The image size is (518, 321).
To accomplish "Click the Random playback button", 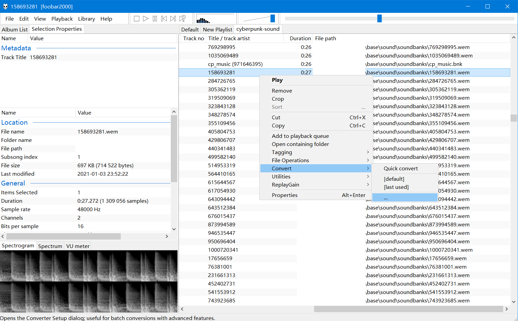I will tap(183, 19).
